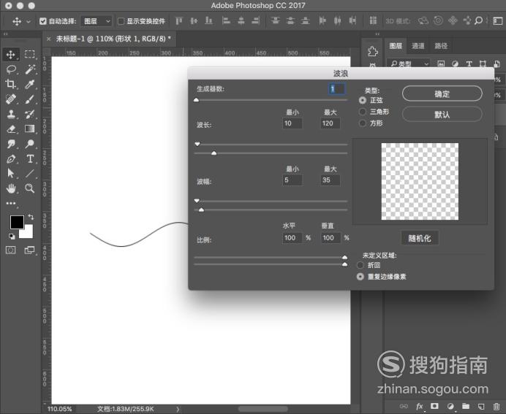506x414 pixels.
Task: Select the Eyedropper tool
Action: [30, 84]
